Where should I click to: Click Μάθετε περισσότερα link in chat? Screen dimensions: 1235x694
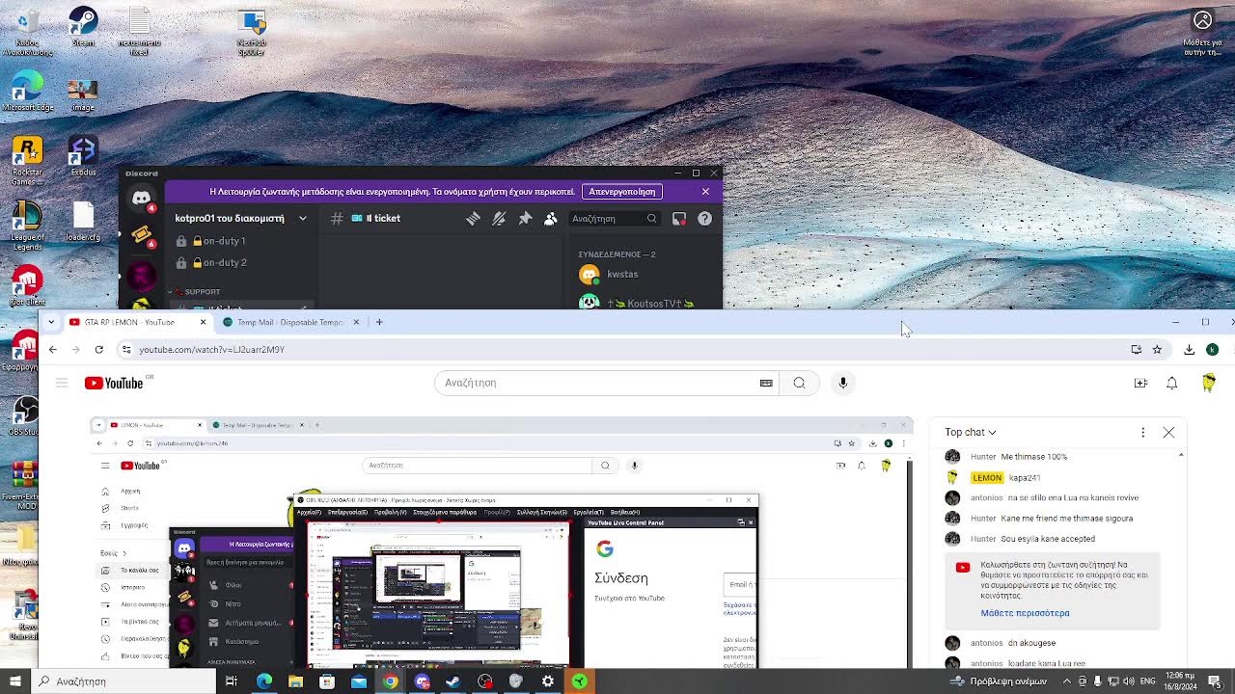(1025, 613)
